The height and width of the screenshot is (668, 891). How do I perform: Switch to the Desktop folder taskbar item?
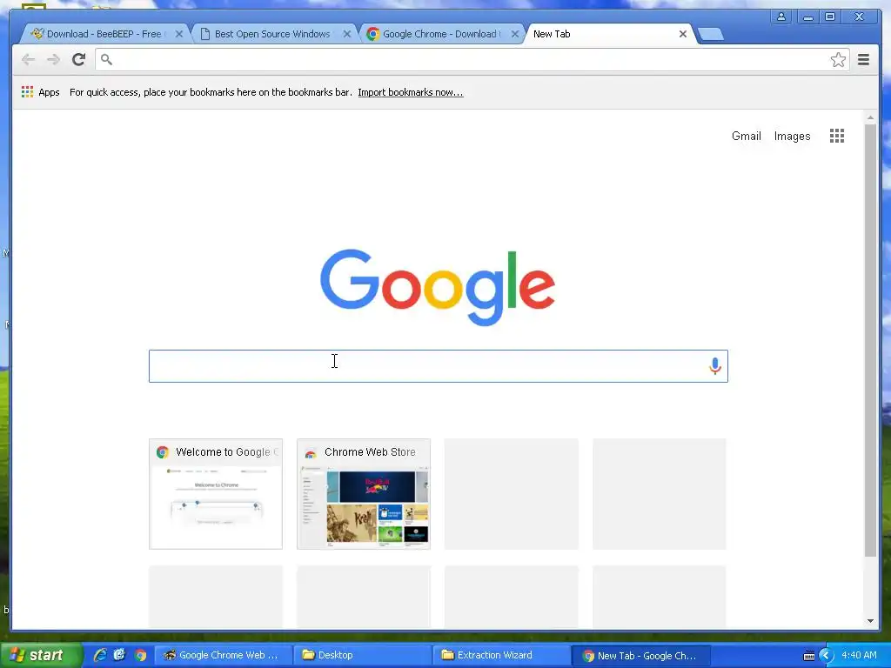pyautogui.click(x=361, y=656)
